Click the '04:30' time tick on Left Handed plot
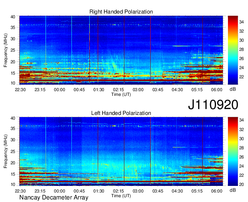 click(177, 191)
